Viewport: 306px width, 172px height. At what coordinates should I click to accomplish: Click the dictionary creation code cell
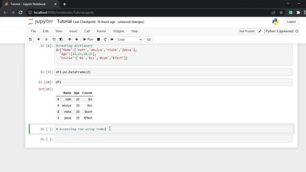click(174, 54)
